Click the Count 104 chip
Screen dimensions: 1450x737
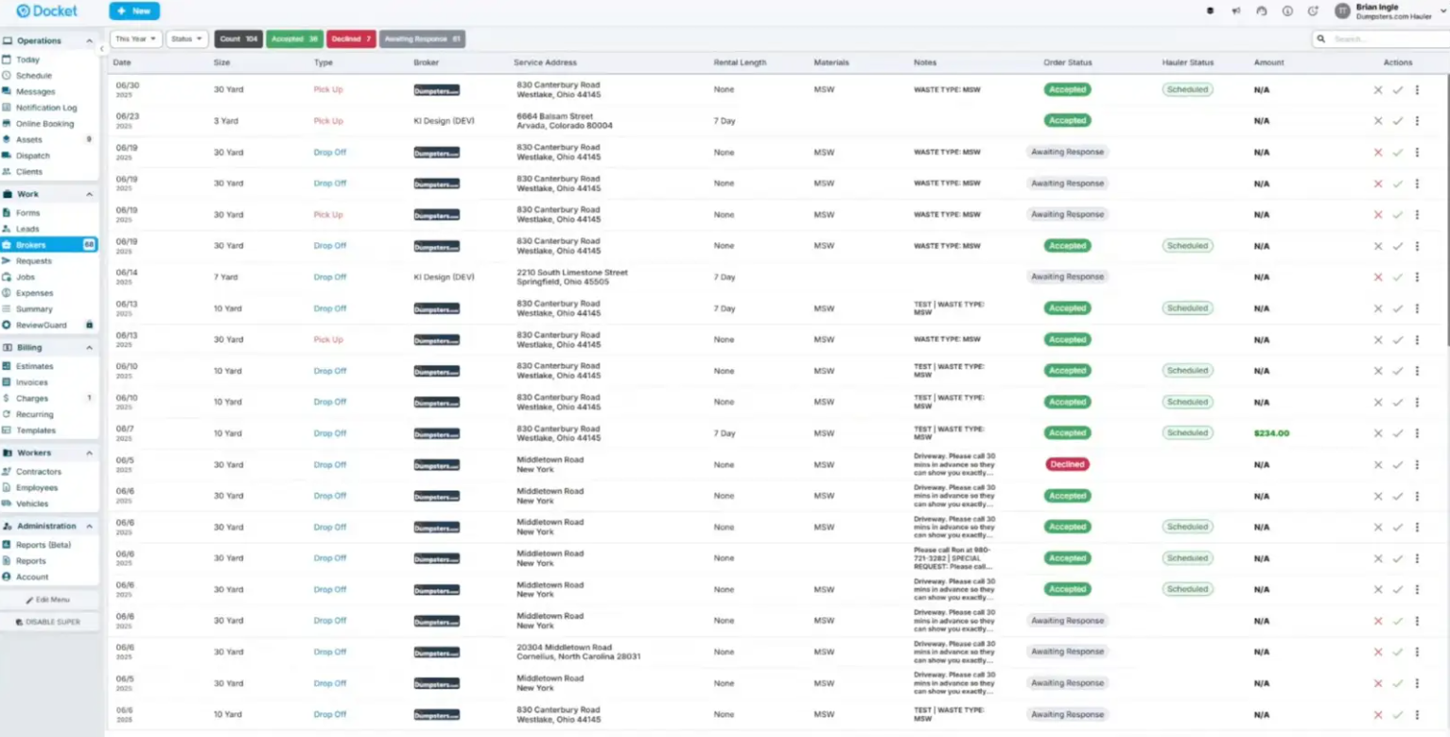238,39
